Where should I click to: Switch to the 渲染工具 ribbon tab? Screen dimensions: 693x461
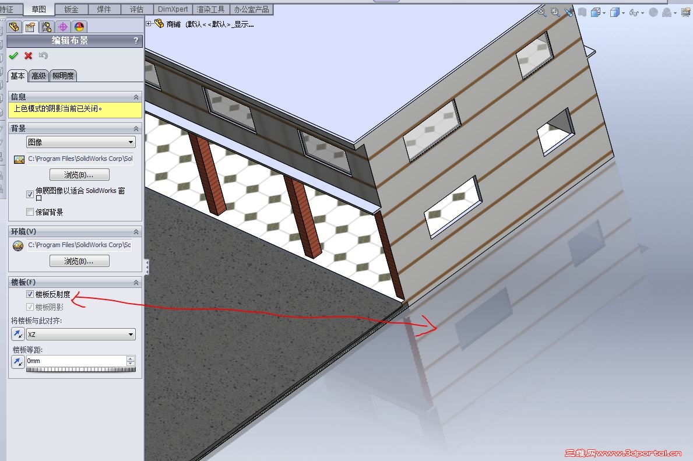pos(211,9)
